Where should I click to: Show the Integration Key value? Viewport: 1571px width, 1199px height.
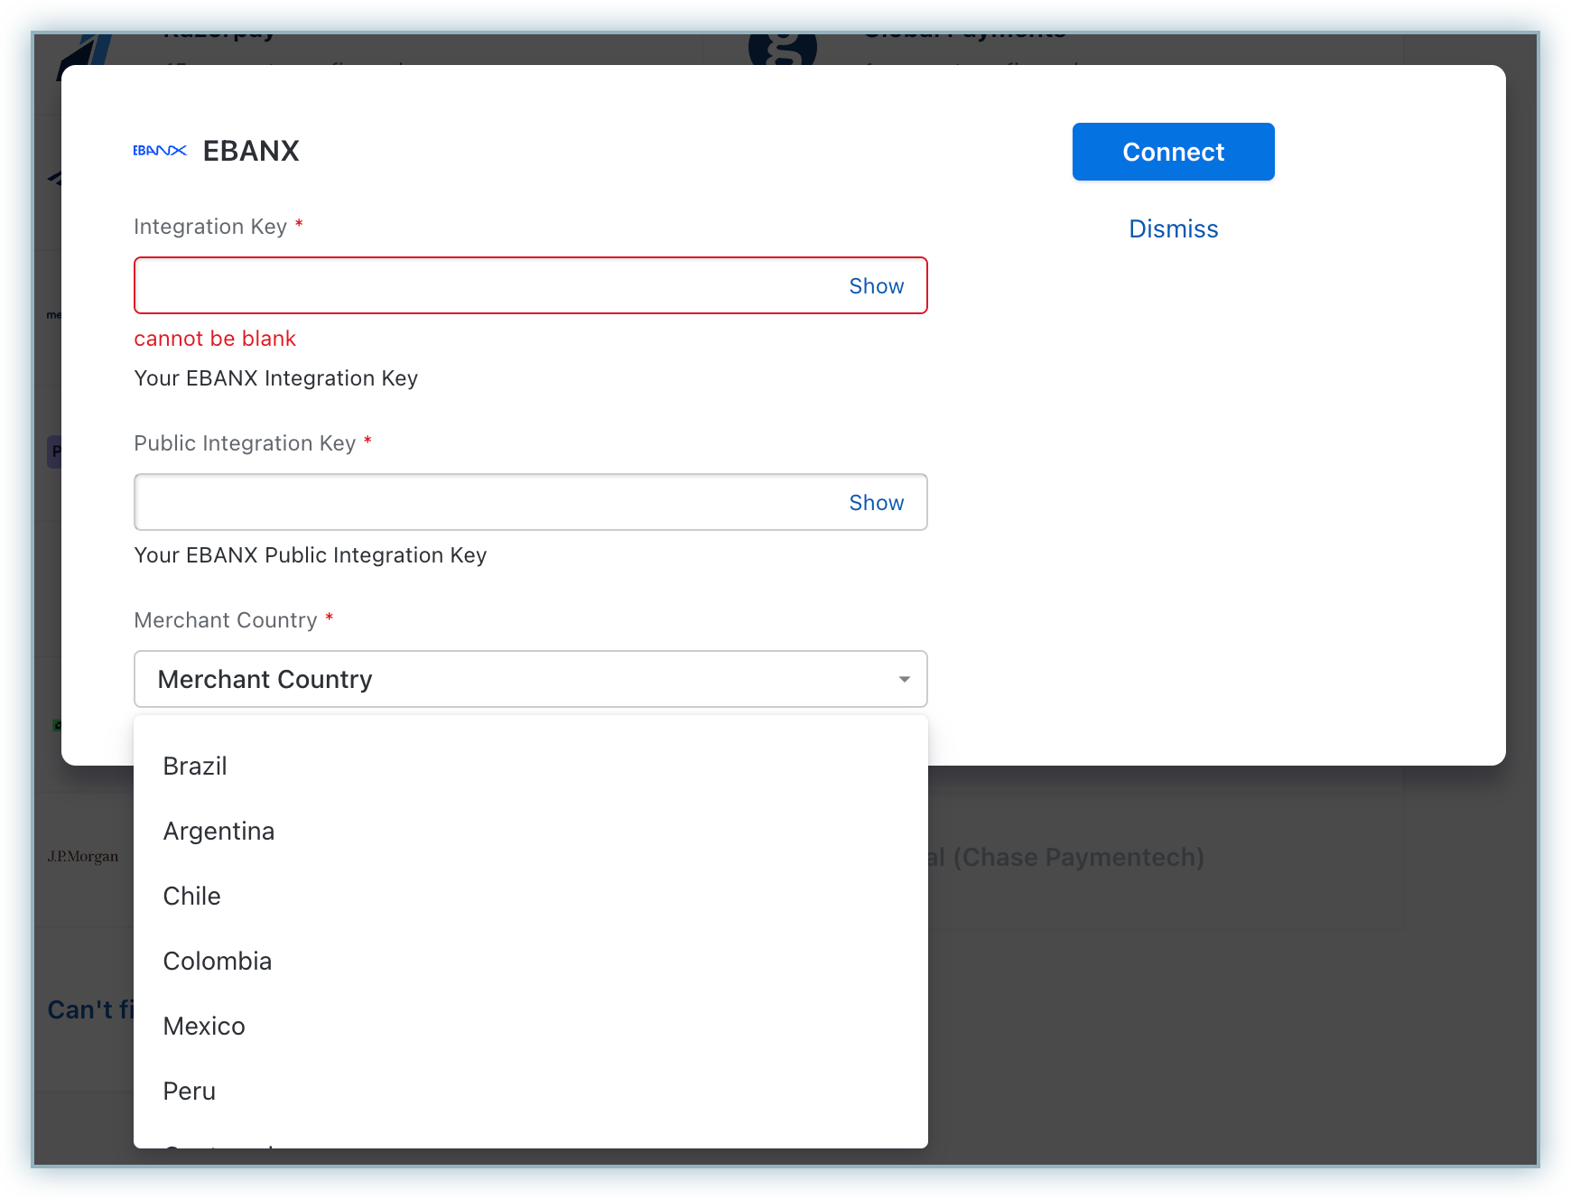click(x=876, y=286)
